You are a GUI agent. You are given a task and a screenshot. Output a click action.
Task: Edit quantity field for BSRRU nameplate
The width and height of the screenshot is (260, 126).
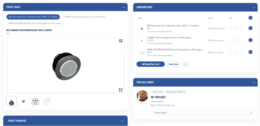pyautogui.click(x=236, y=53)
